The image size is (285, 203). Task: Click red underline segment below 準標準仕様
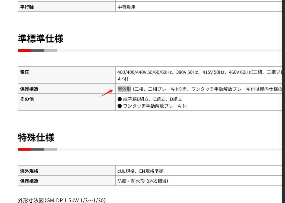(x=24, y=50)
